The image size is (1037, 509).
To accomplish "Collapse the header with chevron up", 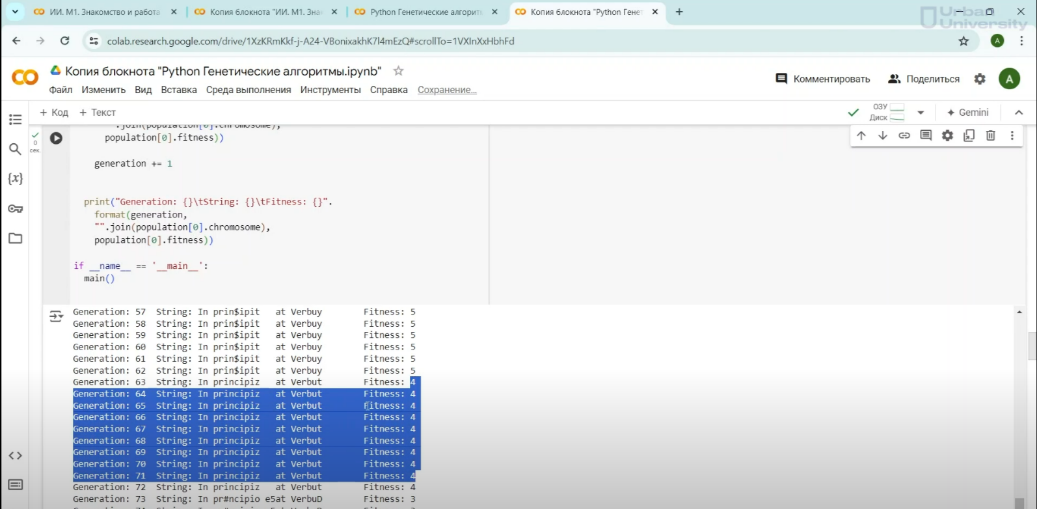I will coord(1019,113).
